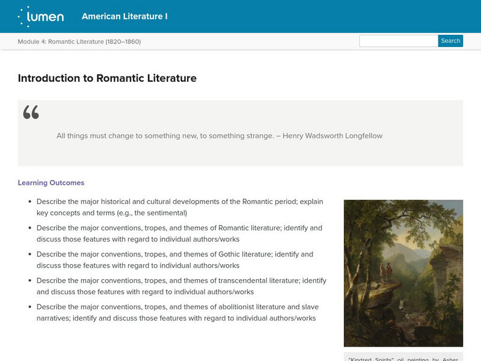Open the American Literature I course title
481x361 pixels.
tap(124, 16)
